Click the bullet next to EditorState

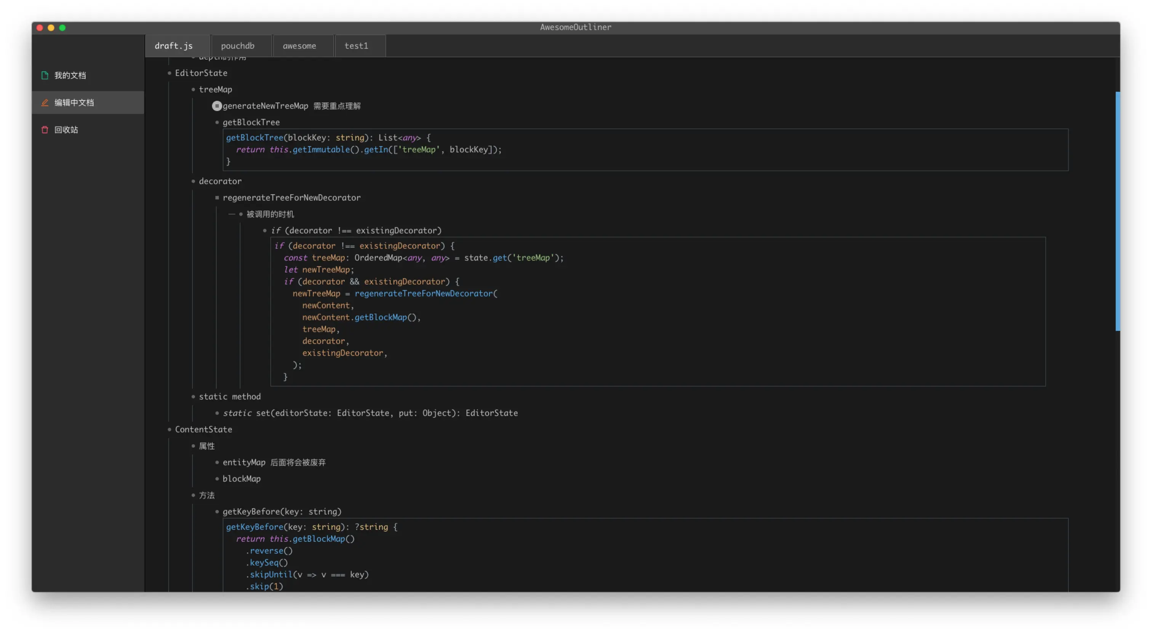coord(170,73)
